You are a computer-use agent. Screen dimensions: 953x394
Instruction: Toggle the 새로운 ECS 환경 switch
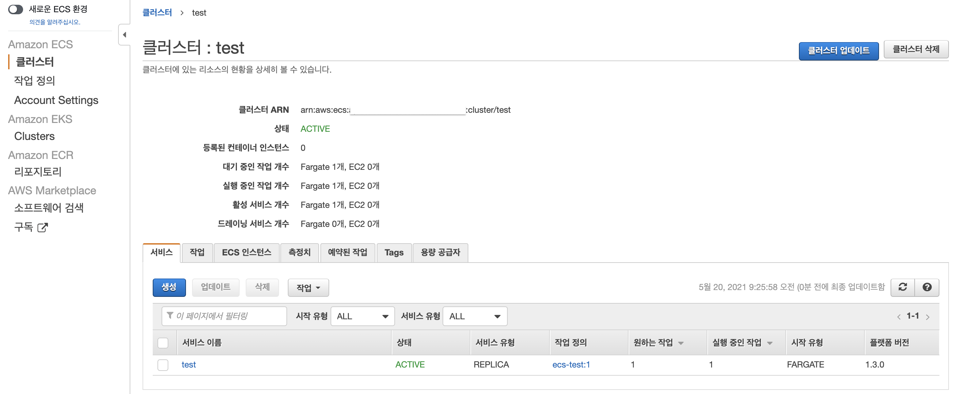coord(16,9)
